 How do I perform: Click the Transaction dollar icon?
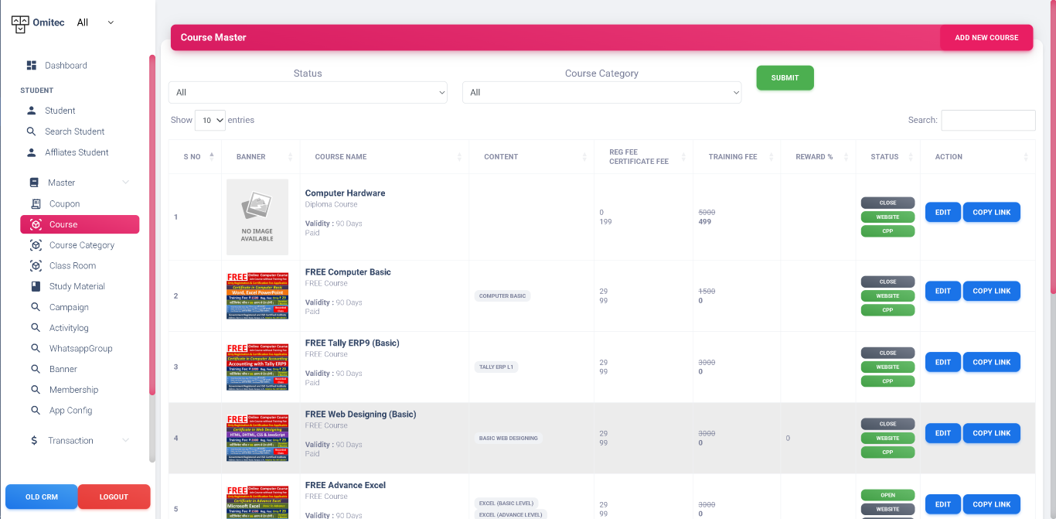point(34,441)
